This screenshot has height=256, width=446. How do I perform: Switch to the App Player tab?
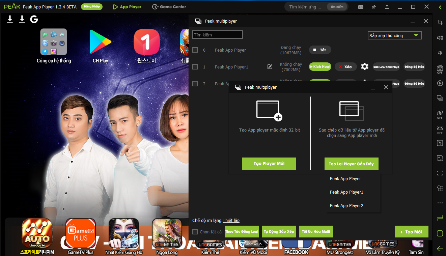pyautogui.click(x=127, y=7)
